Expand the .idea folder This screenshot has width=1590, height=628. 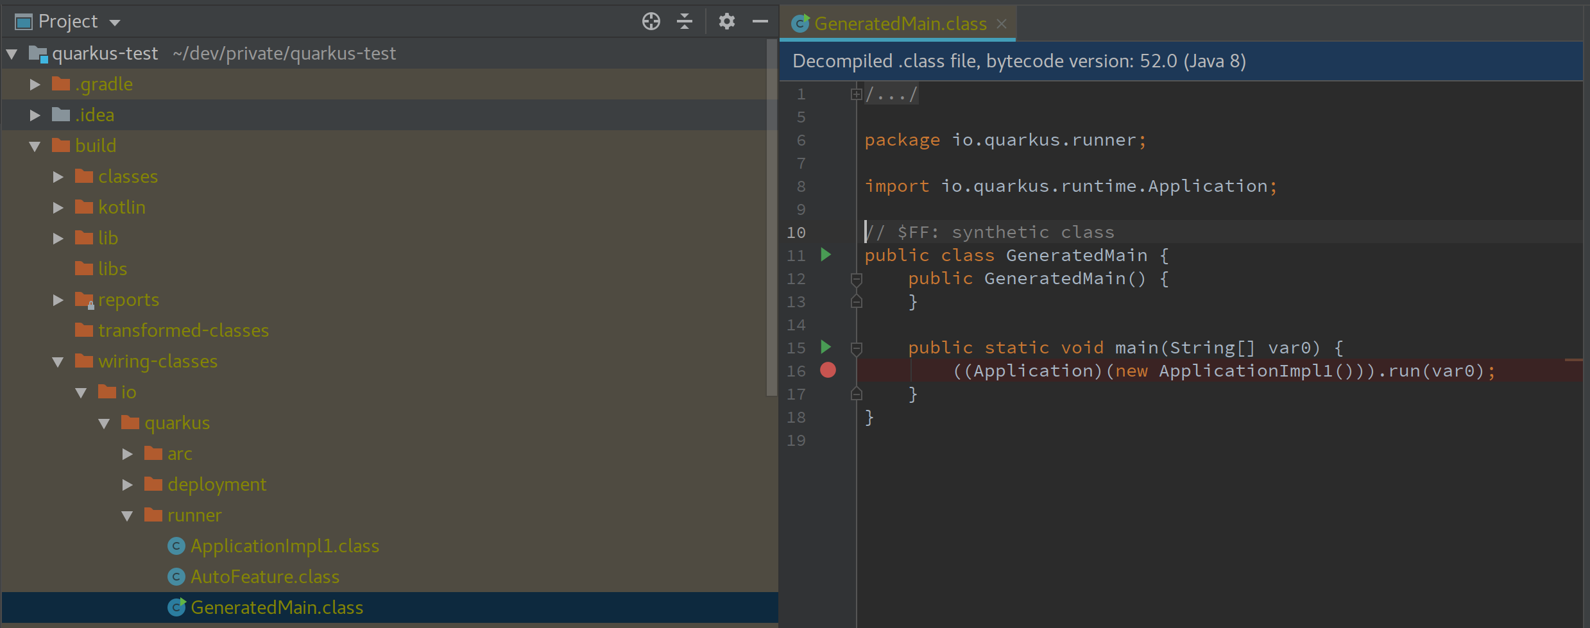pos(35,115)
